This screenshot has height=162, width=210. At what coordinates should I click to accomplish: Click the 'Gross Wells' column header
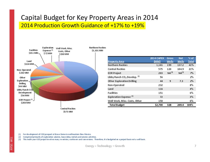[170, 60]
